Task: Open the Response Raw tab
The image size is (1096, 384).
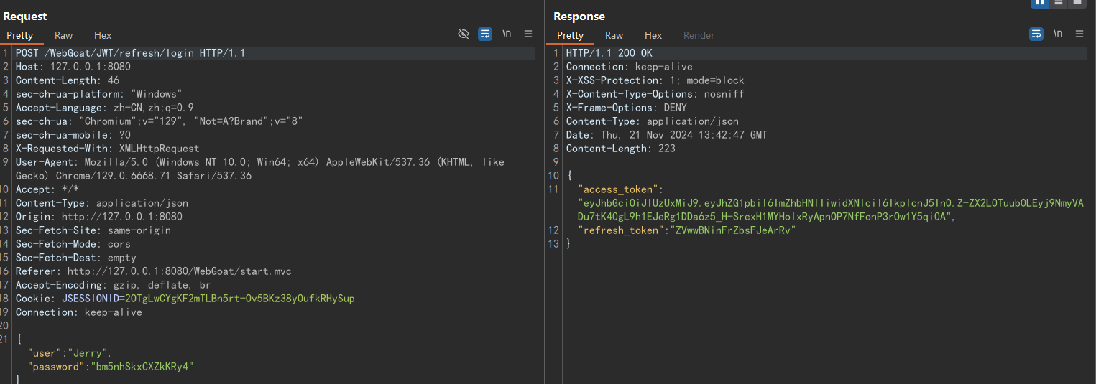Action: coord(614,35)
